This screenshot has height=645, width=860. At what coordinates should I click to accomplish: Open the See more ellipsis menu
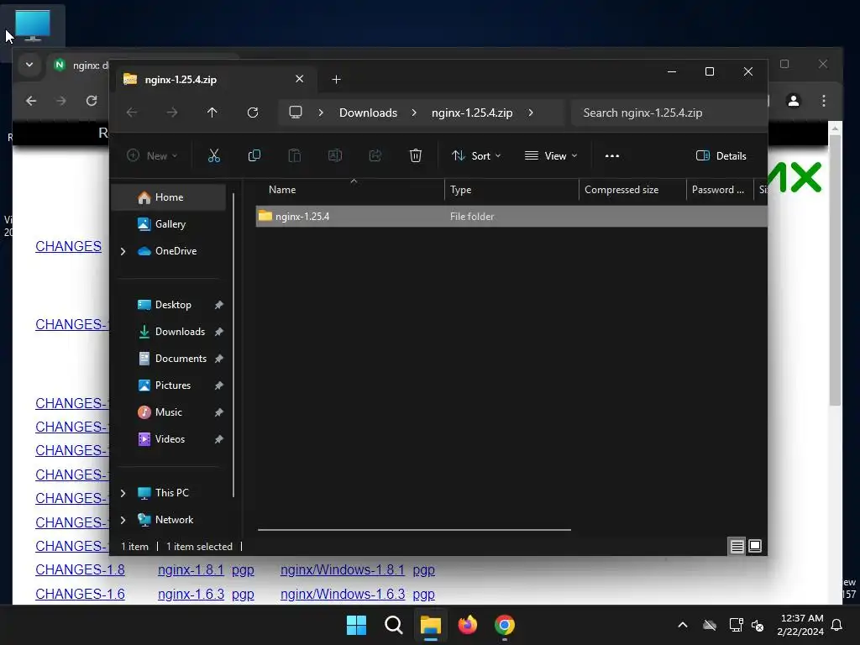point(612,155)
